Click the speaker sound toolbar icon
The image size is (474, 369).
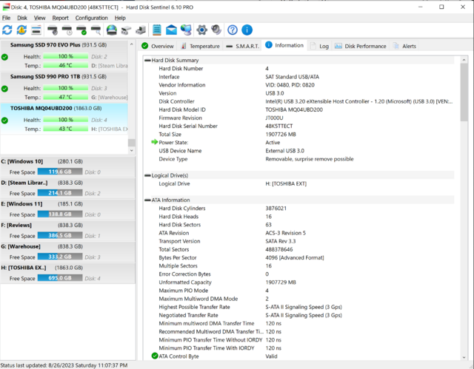pyautogui.click(x=216, y=30)
